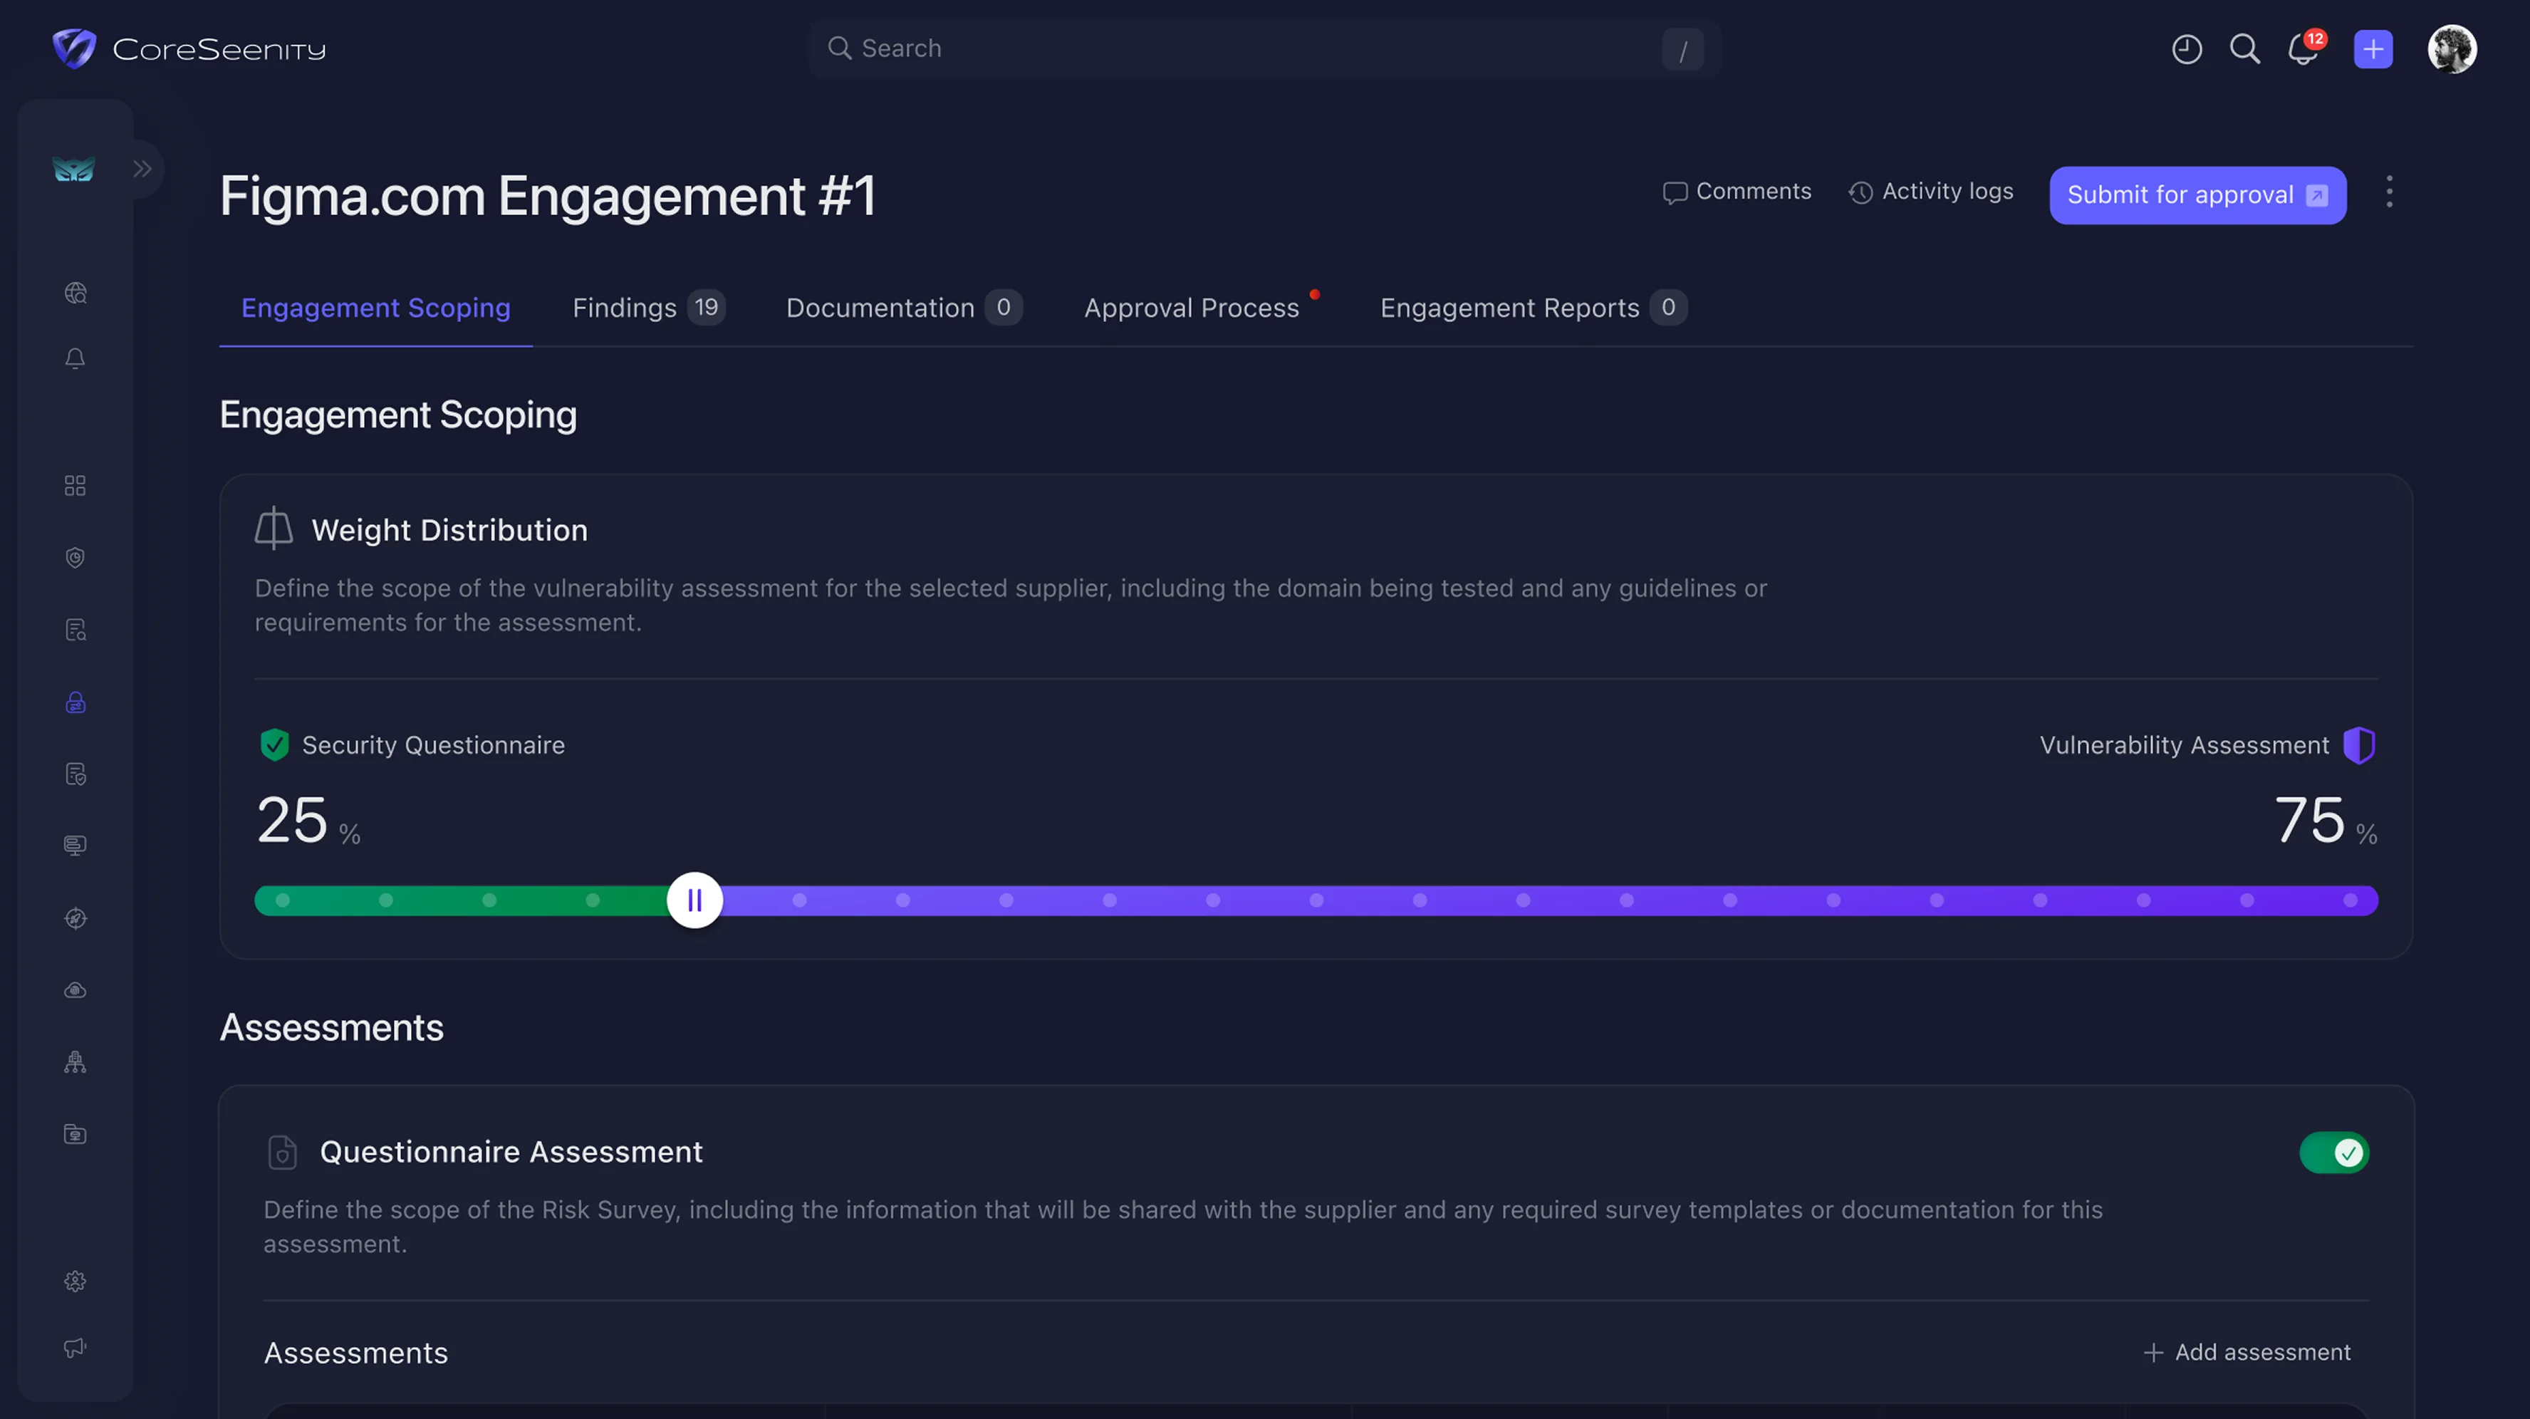Open the owl mask workspace icon

pos(73,169)
